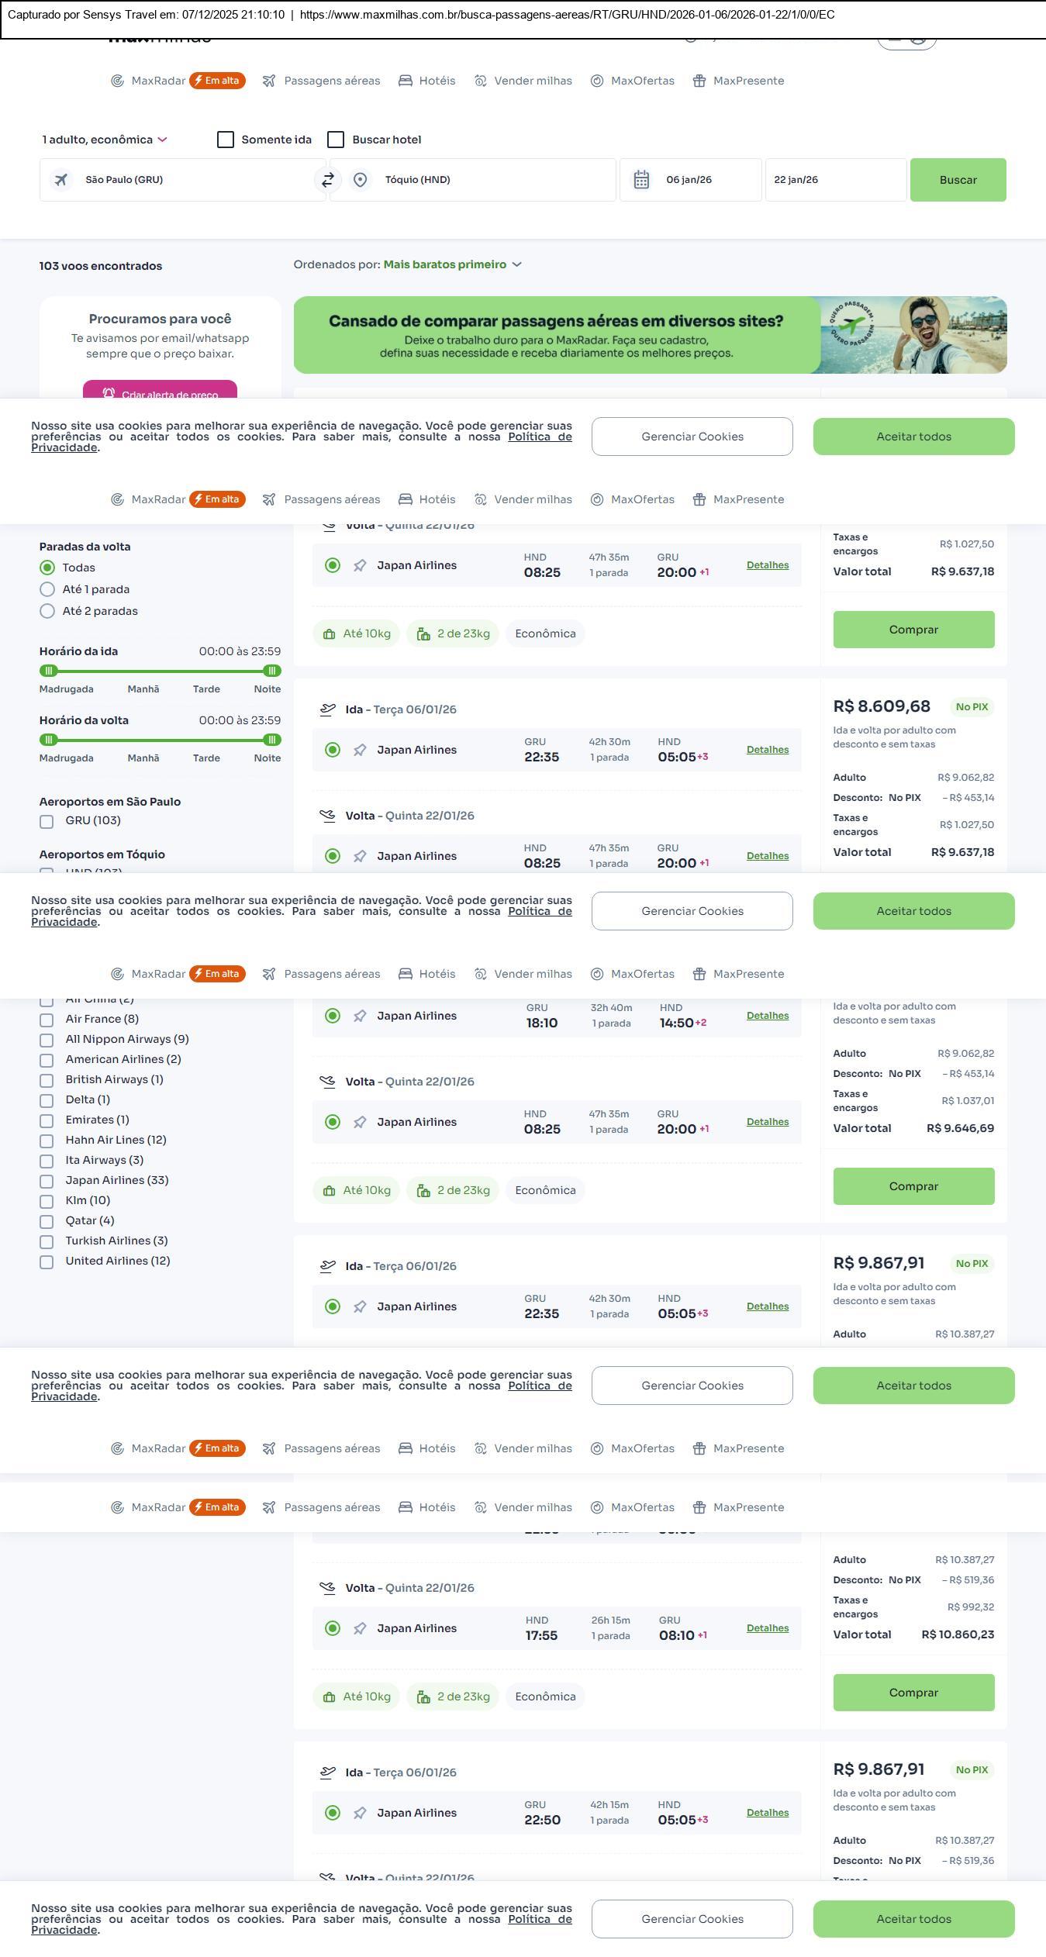Select the Até 1 parada radio option
This screenshot has width=1046, height=1957.
pyautogui.click(x=47, y=589)
